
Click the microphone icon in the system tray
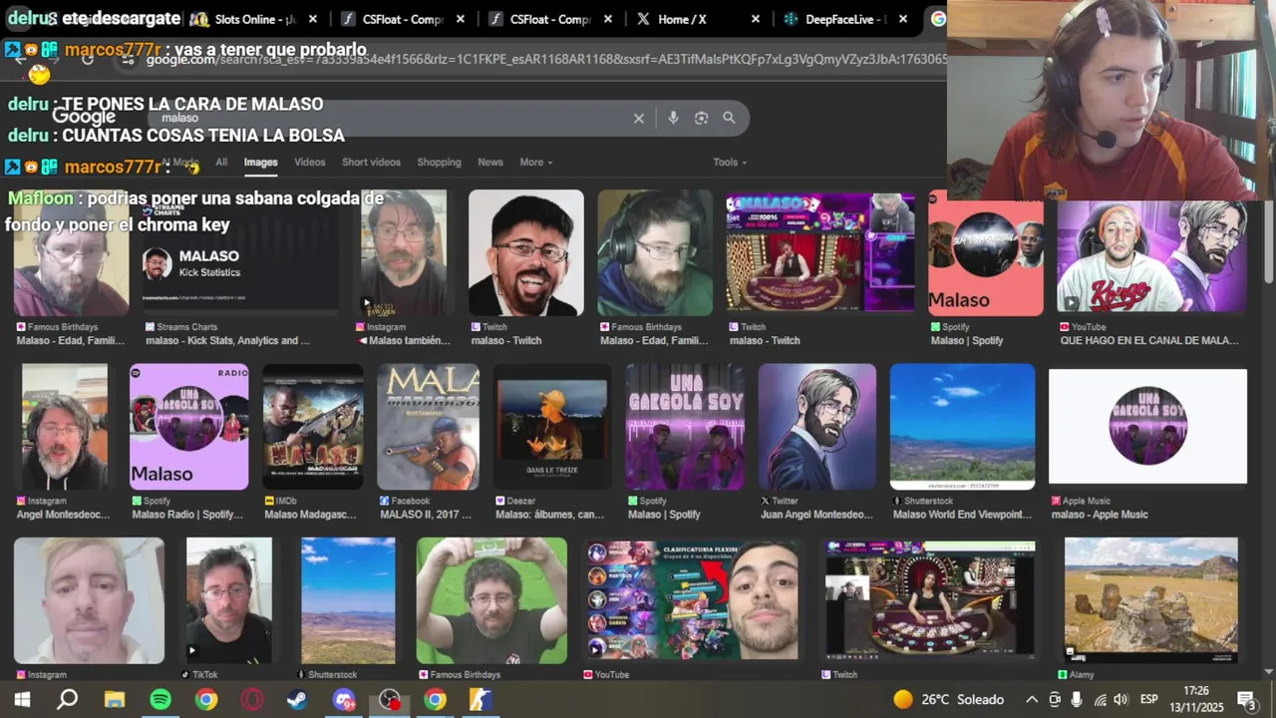coord(1077,700)
